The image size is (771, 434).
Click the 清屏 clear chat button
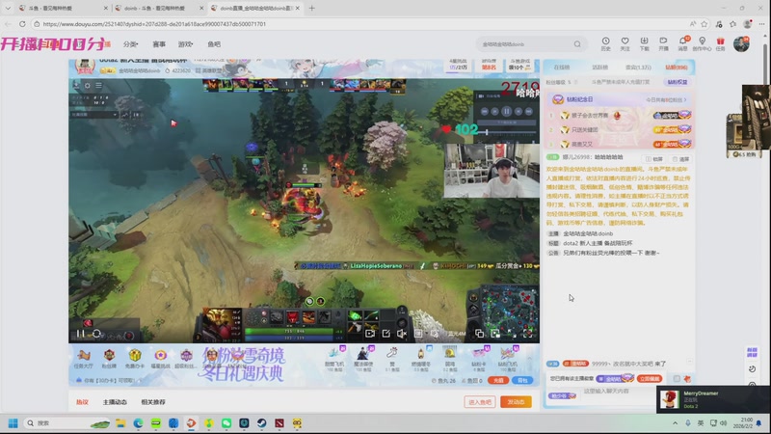click(681, 159)
